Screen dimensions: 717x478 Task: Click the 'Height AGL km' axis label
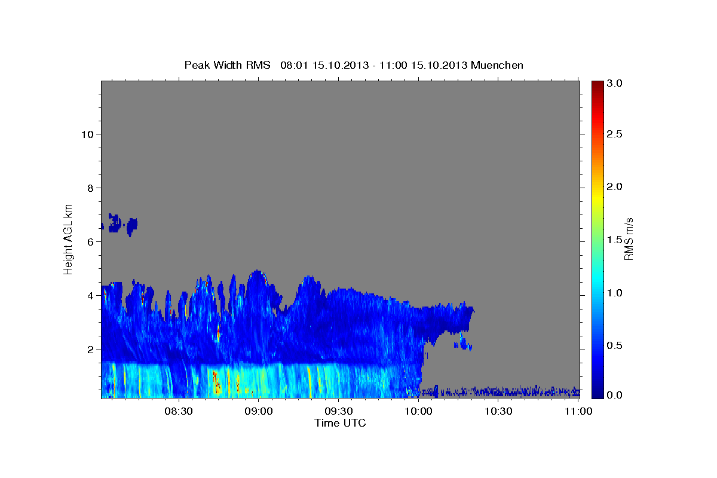point(69,239)
